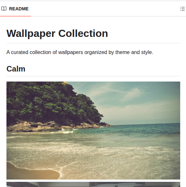Click the word "organized" in the description

point(96,52)
